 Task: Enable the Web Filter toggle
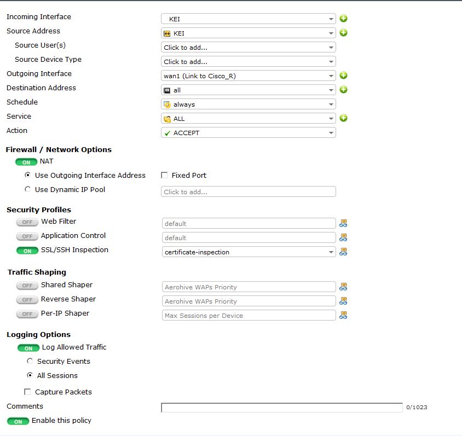click(27, 222)
